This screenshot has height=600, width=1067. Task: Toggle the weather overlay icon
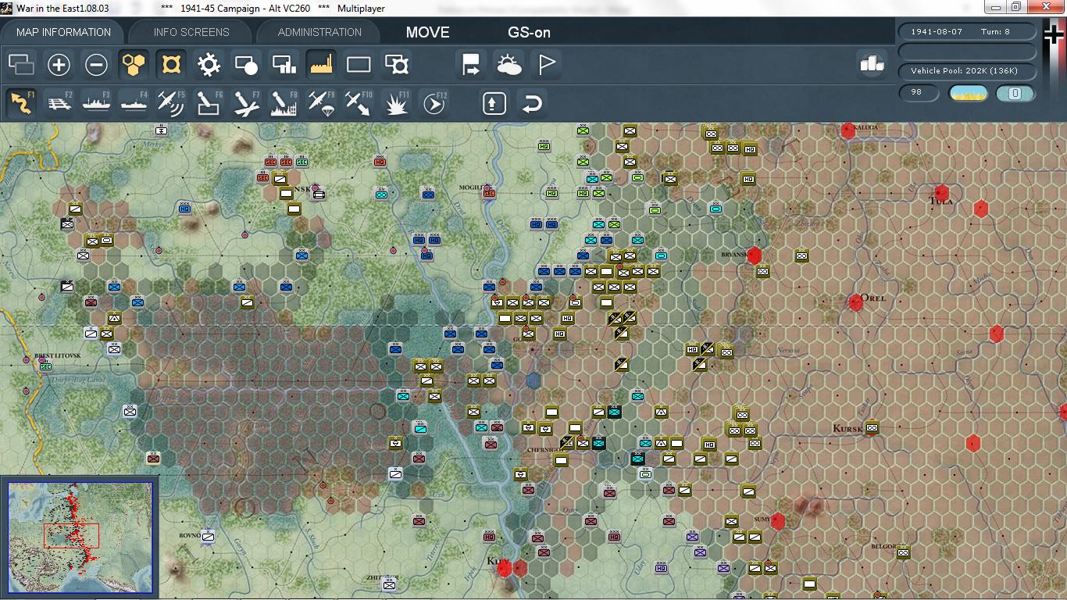pos(510,65)
